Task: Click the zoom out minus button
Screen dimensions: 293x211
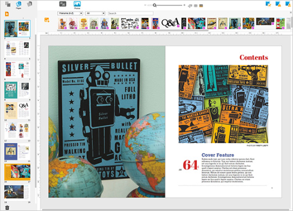Action: tap(145, 5)
